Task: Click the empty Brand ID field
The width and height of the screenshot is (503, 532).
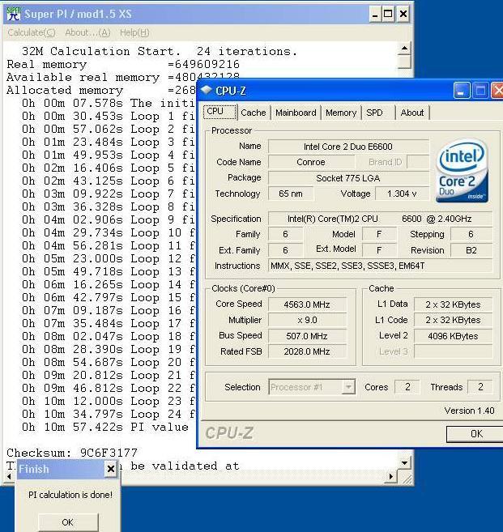Action: tap(417, 162)
